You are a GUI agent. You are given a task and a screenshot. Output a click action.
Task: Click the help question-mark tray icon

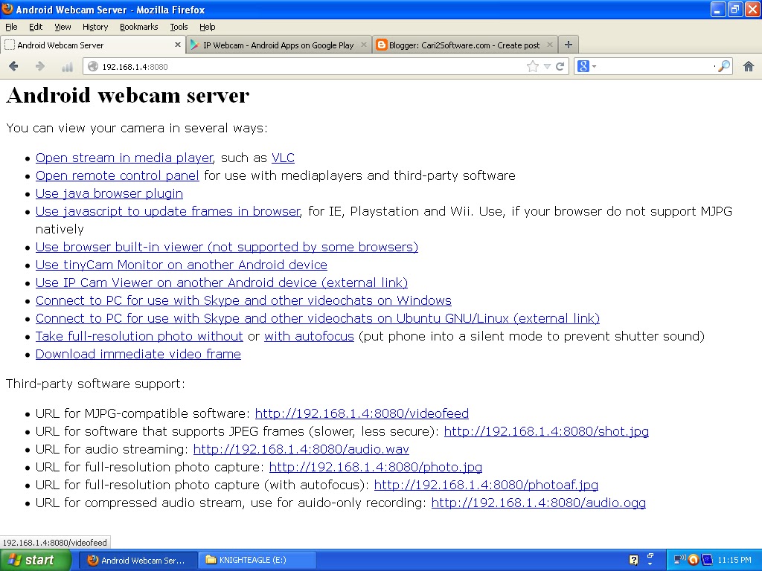(x=634, y=560)
